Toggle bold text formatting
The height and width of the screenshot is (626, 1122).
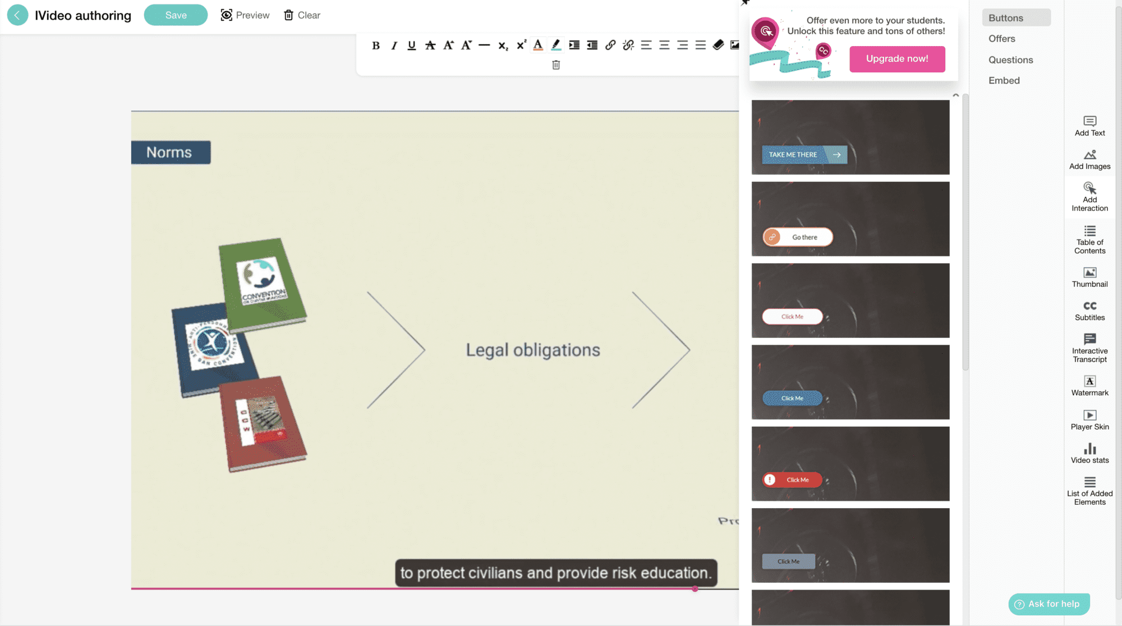376,45
